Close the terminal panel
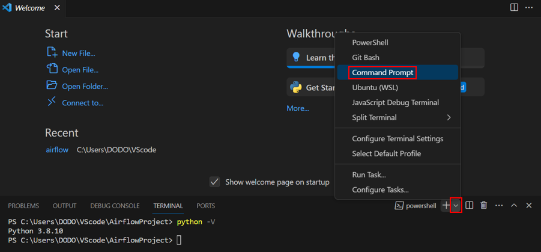The image size is (541, 252). (x=528, y=205)
